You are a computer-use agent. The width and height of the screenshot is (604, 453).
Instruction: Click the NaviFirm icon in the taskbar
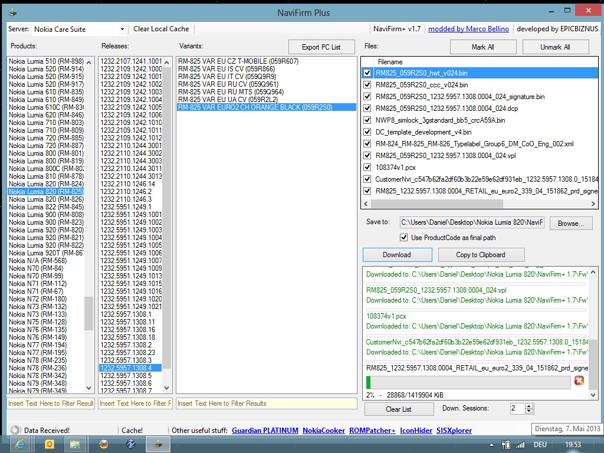158,445
